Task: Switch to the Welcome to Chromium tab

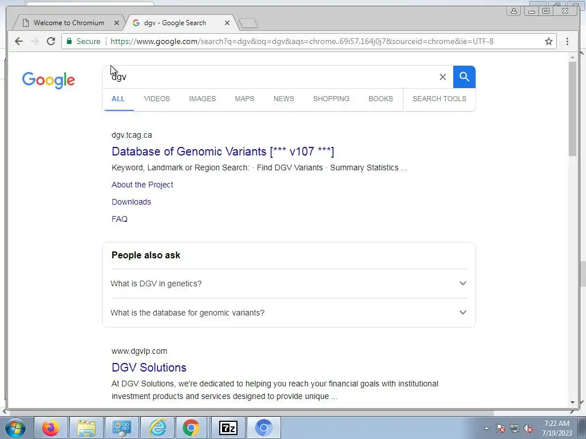Action: point(69,23)
